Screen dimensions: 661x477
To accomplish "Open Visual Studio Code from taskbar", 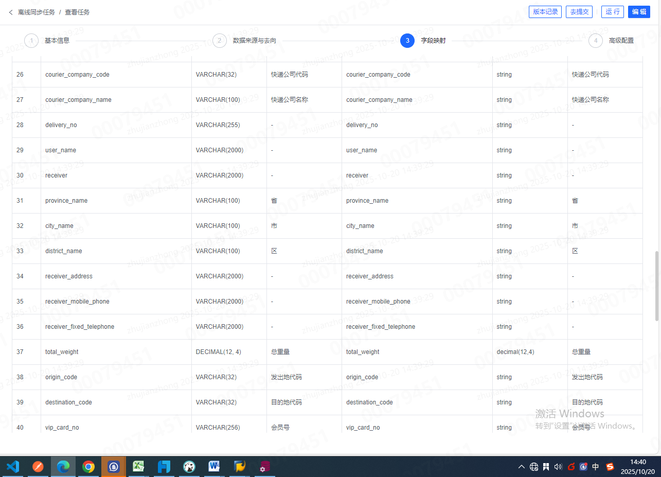I will click(x=12, y=467).
